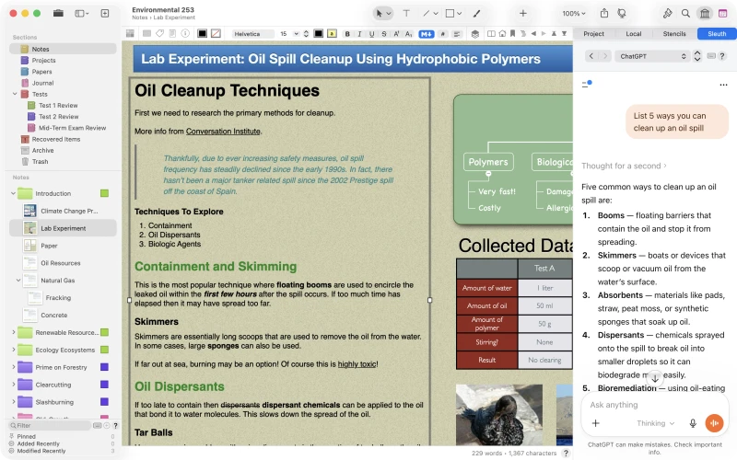Viewport: 737px width, 460px height.
Task: Click the layers stack icon
Action: point(475,34)
